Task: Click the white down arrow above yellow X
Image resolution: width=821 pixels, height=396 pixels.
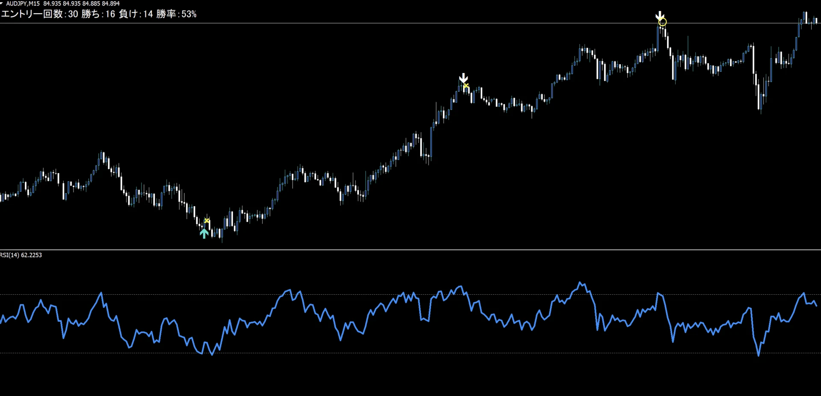Action: (x=463, y=78)
